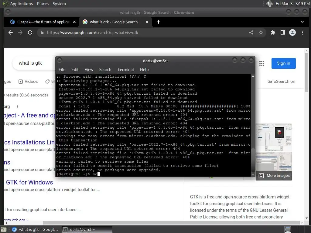Toggle the side panel icon
This screenshot has width=311, height=233.
coord(283,32)
